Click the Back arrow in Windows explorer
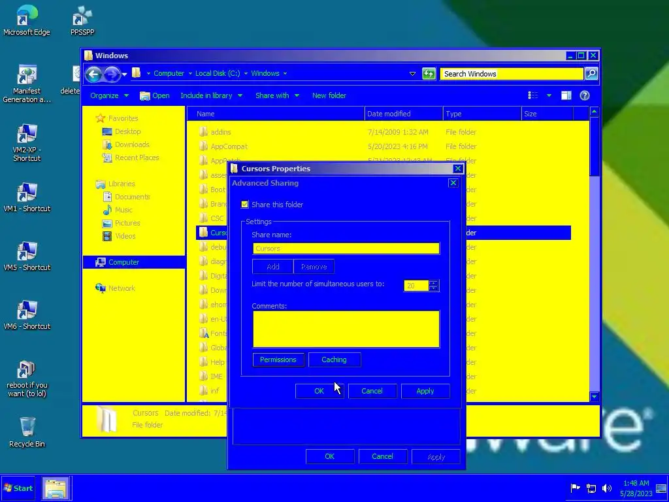 93,75
